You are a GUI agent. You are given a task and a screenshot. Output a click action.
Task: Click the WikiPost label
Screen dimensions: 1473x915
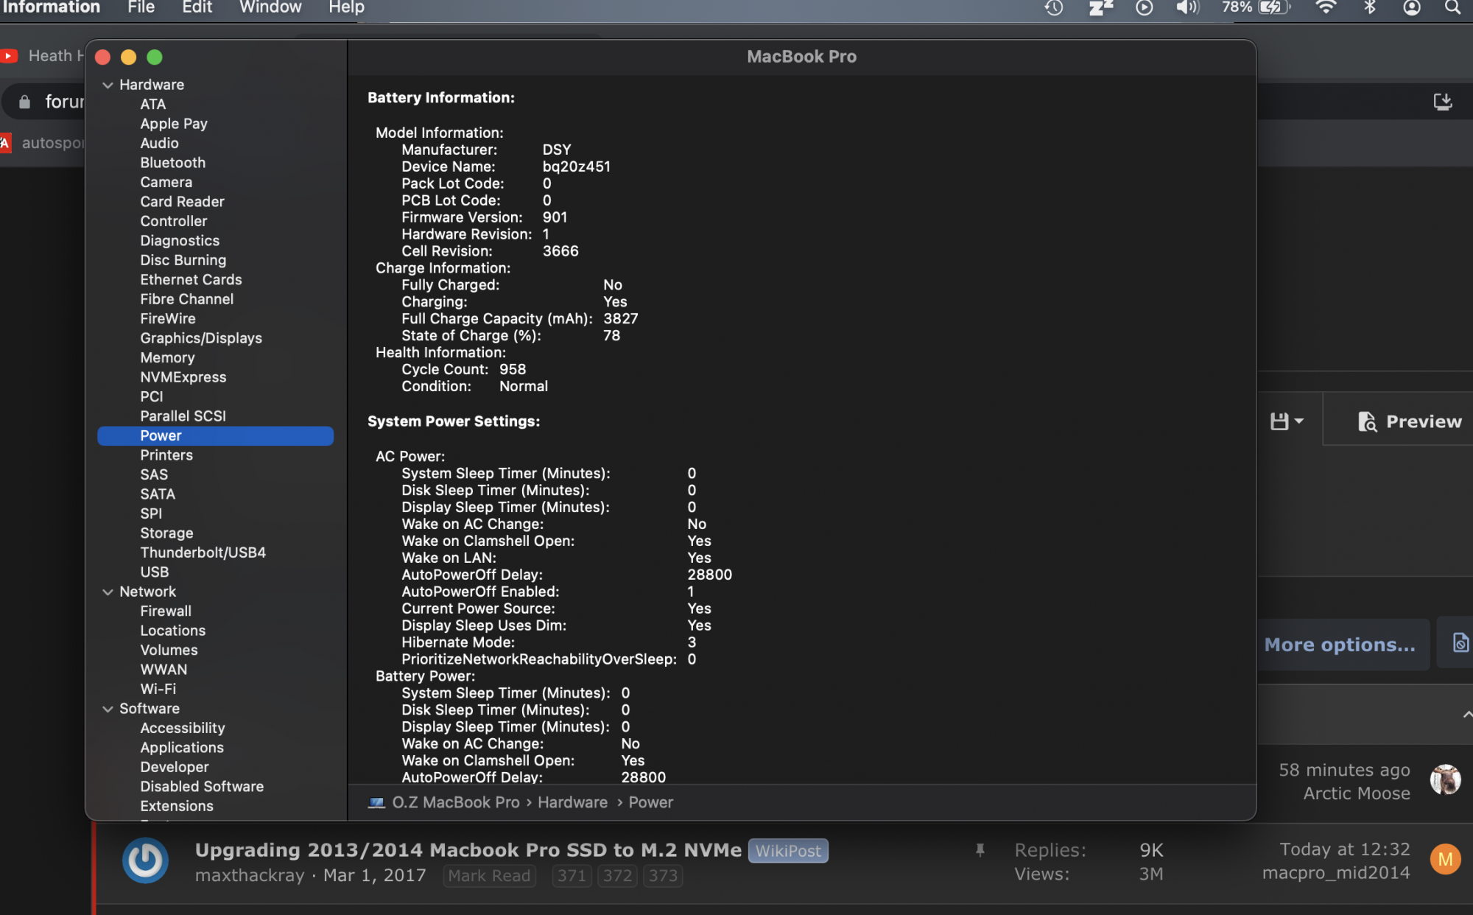[x=788, y=851]
